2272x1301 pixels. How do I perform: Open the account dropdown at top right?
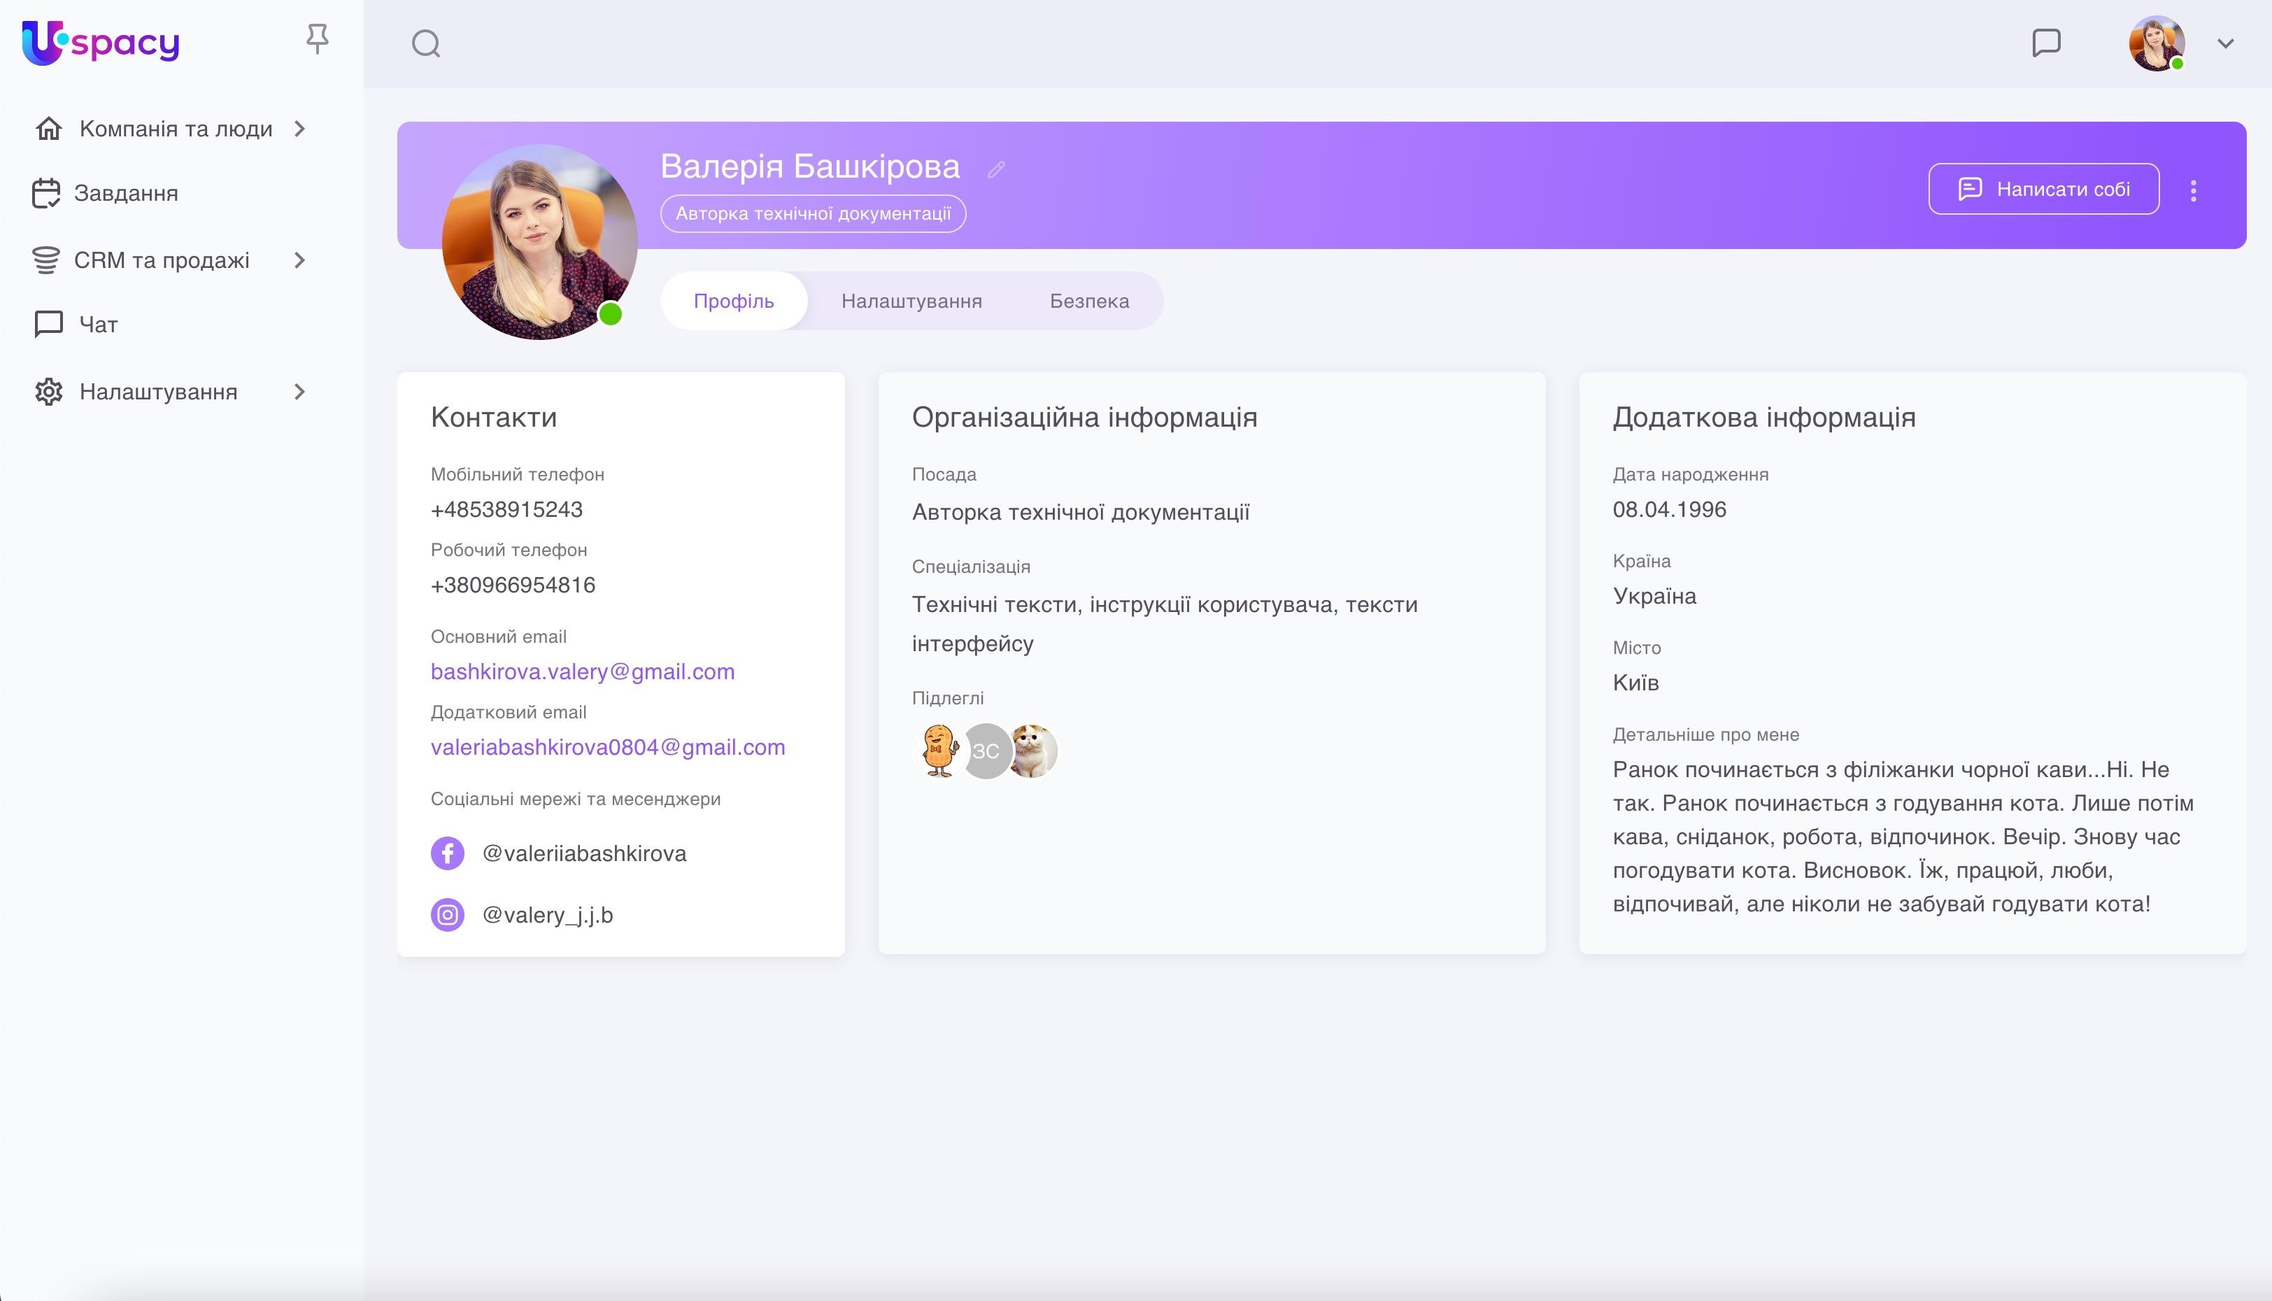(x=2224, y=43)
